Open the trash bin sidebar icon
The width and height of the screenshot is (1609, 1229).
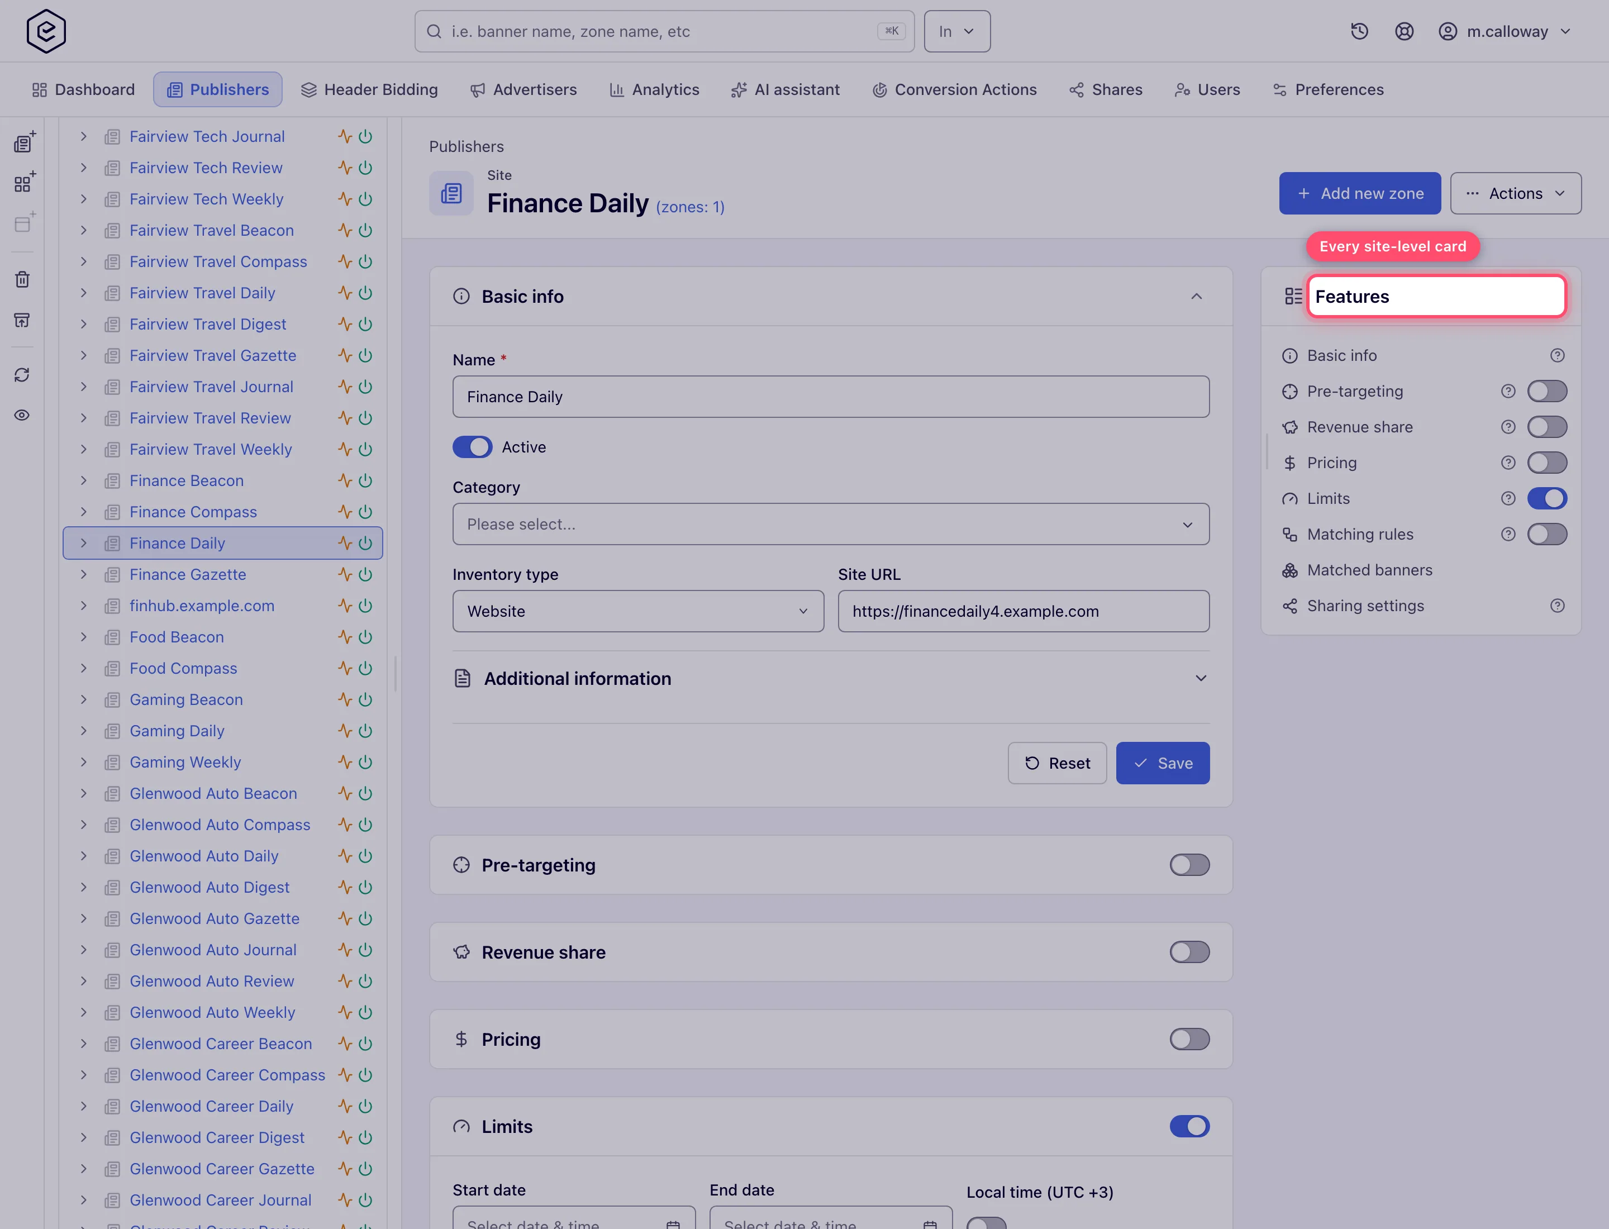tap(23, 279)
